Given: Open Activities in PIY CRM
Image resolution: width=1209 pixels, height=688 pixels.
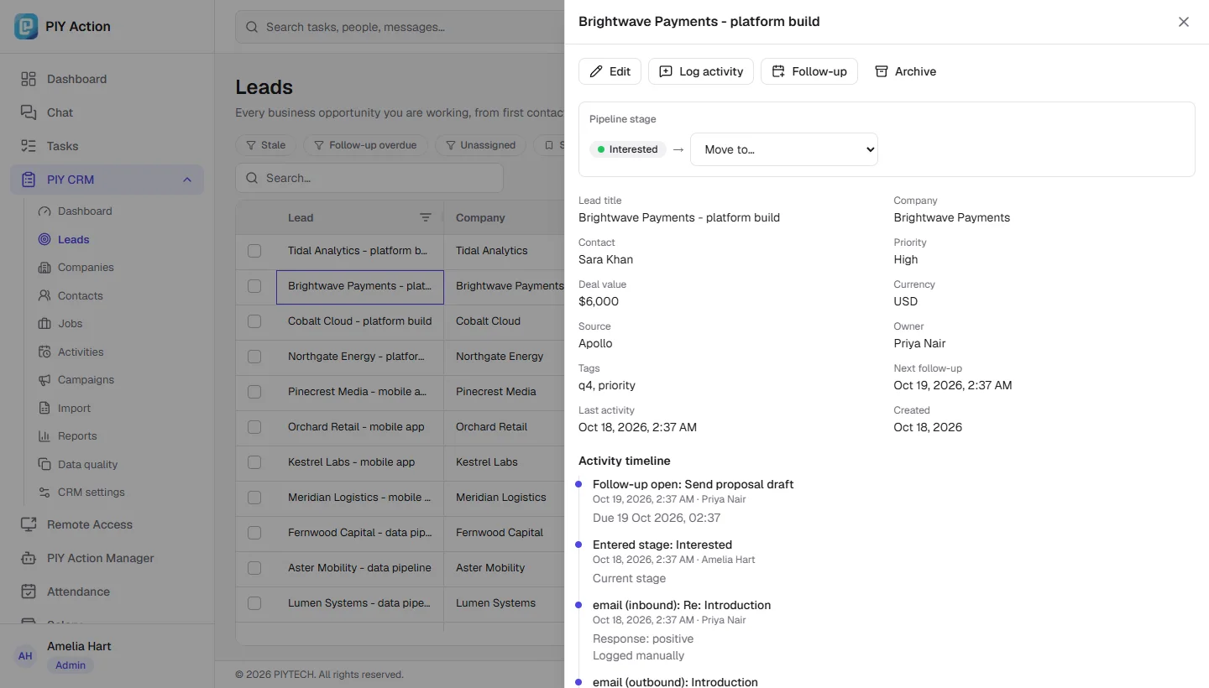Looking at the screenshot, I should point(117,352).
